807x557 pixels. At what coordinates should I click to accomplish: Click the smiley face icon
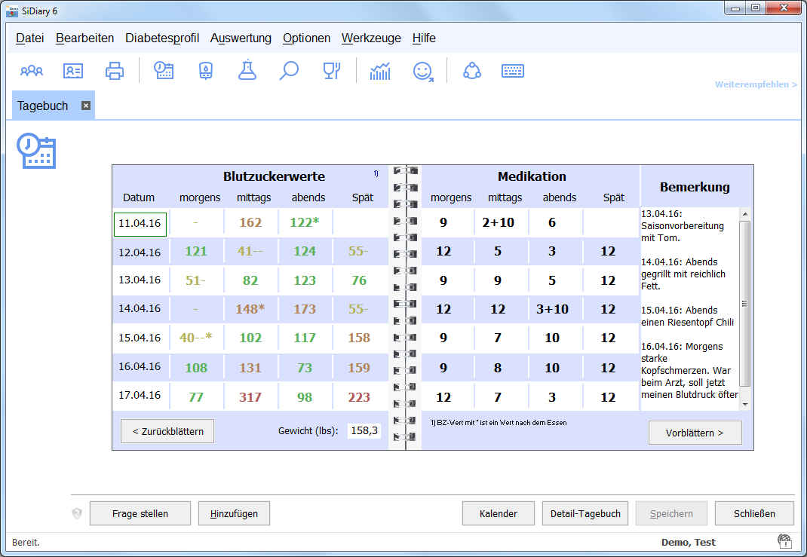423,71
